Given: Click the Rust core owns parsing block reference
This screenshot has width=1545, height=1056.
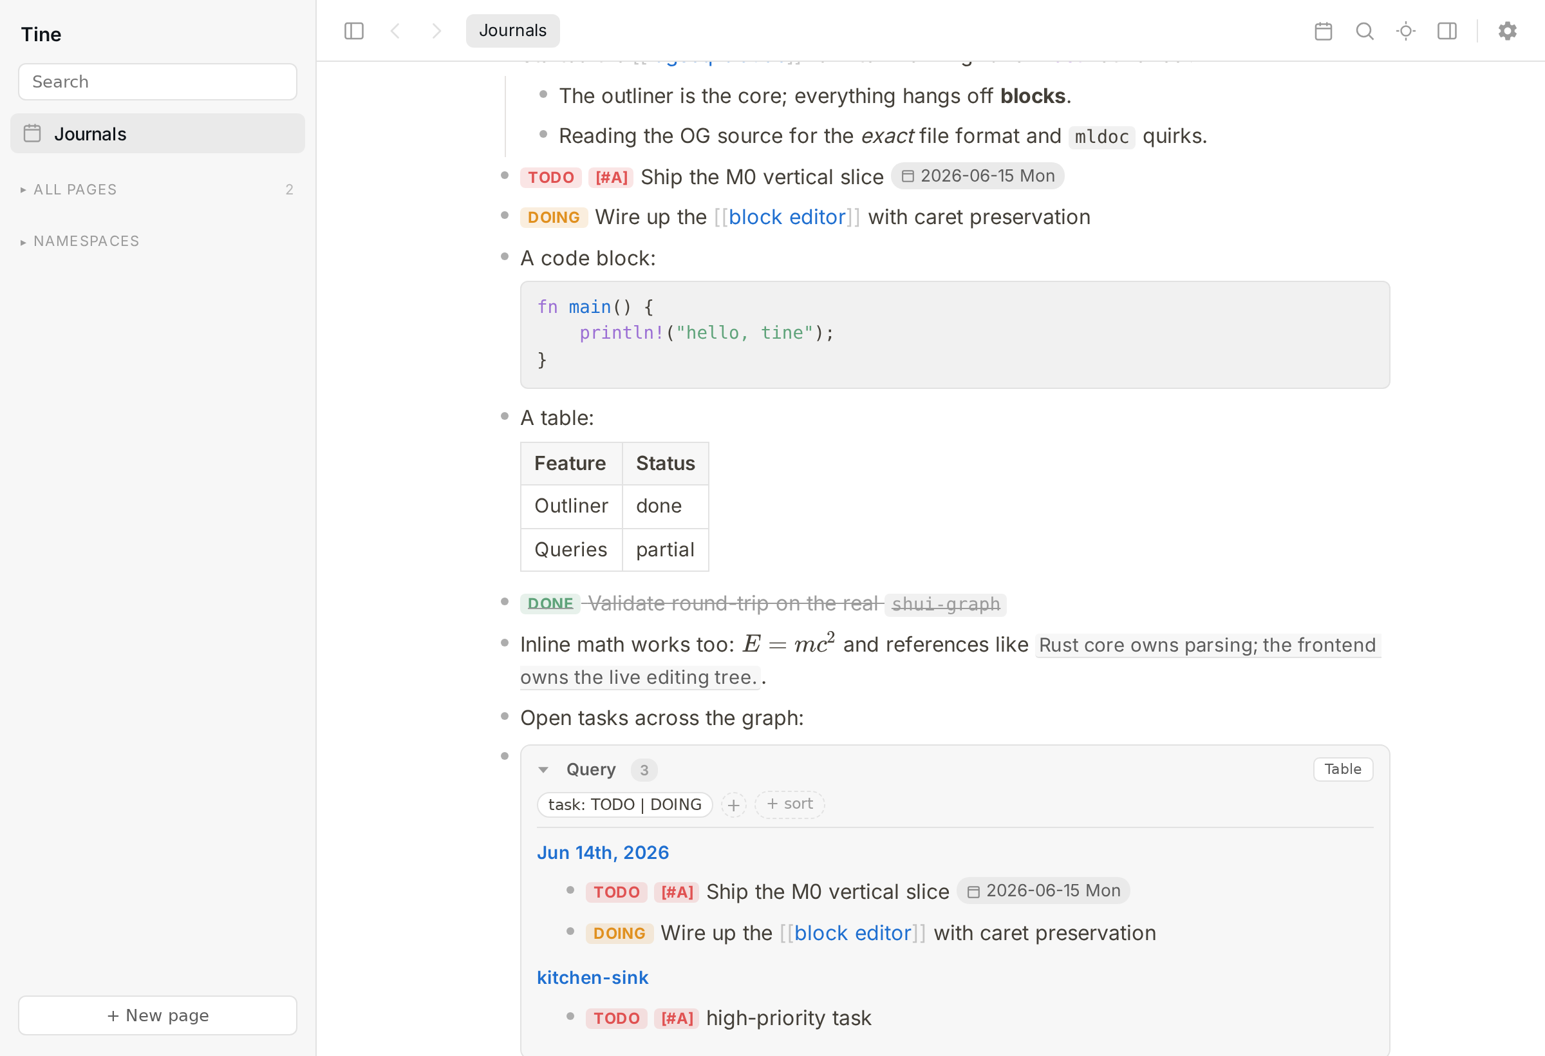Looking at the screenshot, I should point(1208,645).
